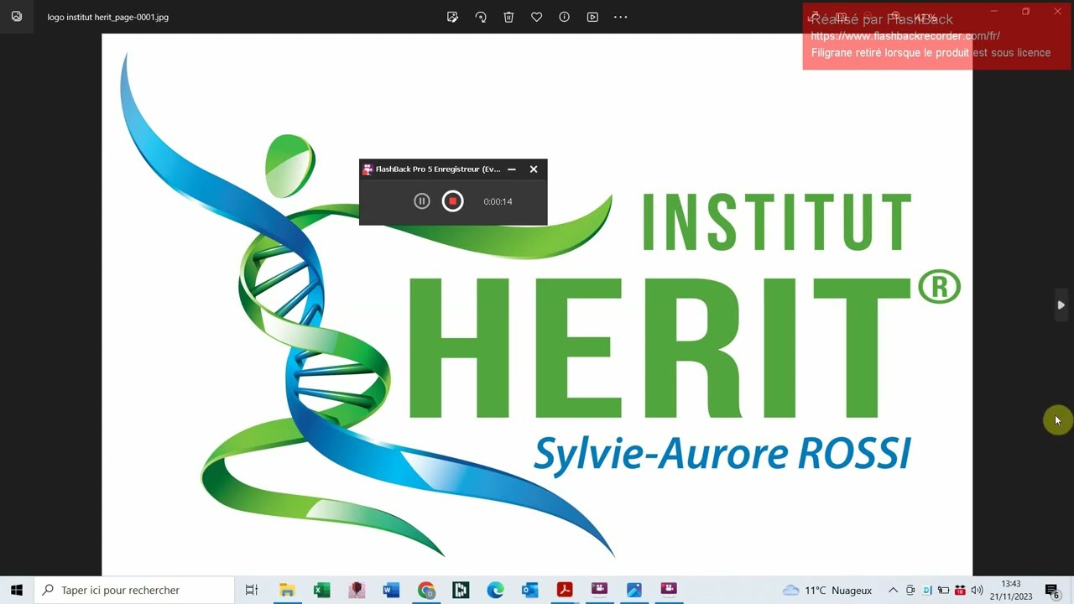Image resolution: width=1074 pixels, height=604 pixels.
Task: Show hidden system tray icons
Action: coord(893,590)
